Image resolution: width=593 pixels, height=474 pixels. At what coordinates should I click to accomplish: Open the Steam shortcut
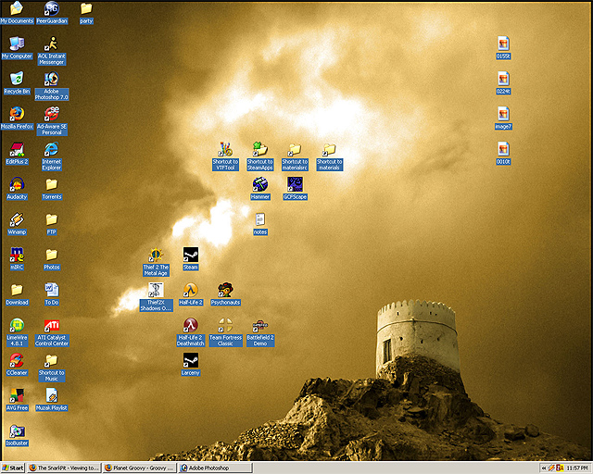click(x=190, y=255)
